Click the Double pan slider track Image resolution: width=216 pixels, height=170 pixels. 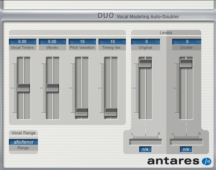tap(186, 142)
